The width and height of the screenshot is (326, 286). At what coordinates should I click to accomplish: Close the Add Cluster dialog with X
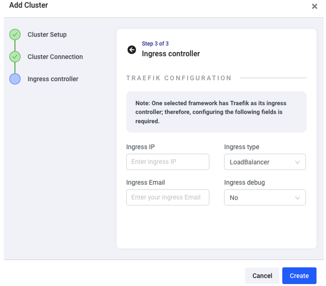tap(314, 6)
